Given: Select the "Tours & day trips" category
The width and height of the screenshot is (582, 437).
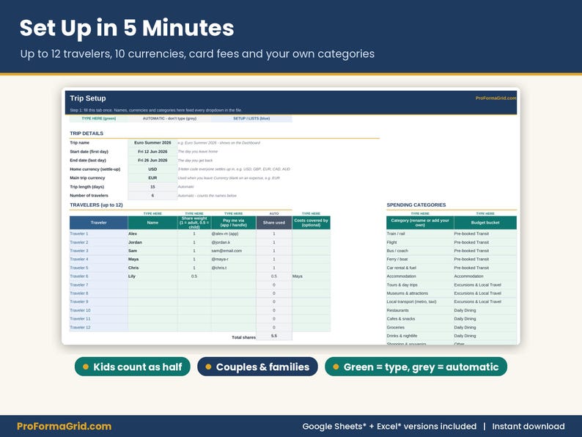Looking at the screenshot, I should pos(420,284).
